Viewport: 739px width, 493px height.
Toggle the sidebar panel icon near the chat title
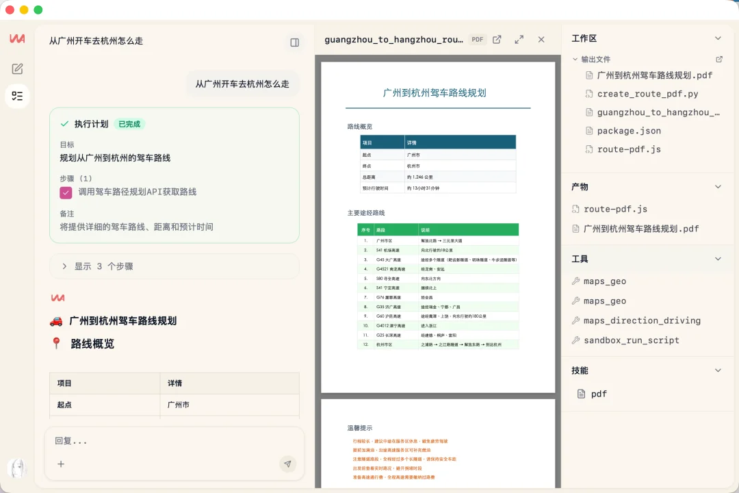tap(294, 42)
